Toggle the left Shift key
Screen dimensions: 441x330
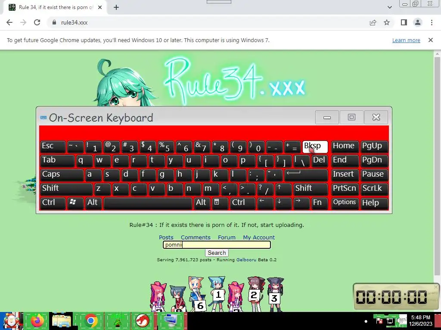(x=66, y=189)
